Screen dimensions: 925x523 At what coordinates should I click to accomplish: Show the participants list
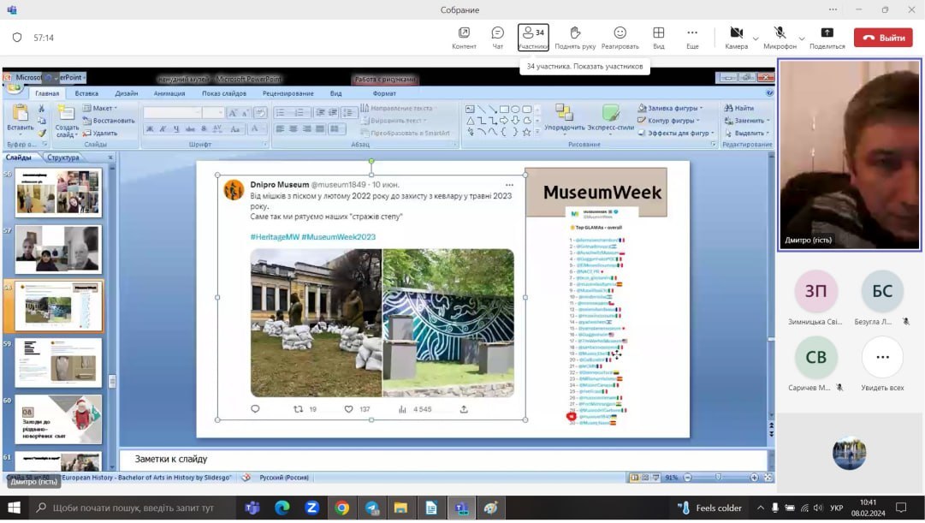tap(533, 33)
